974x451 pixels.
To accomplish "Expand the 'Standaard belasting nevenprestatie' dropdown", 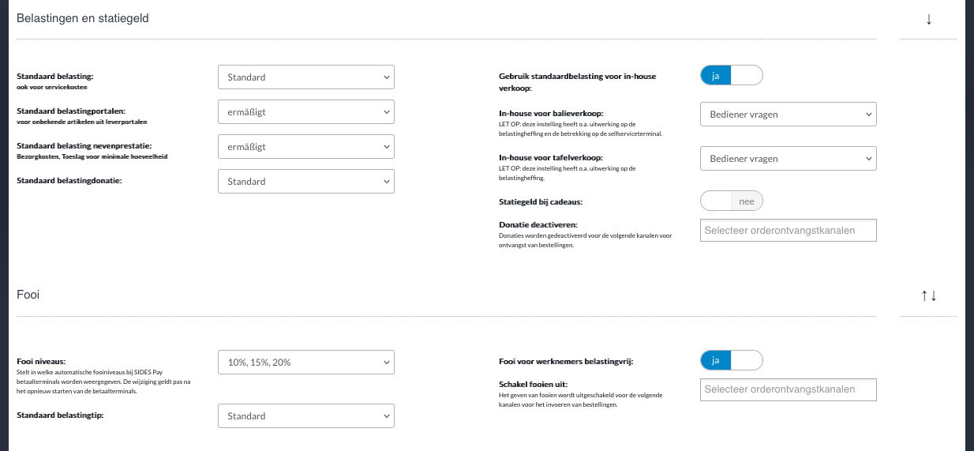I will click(x=305, y=147).
